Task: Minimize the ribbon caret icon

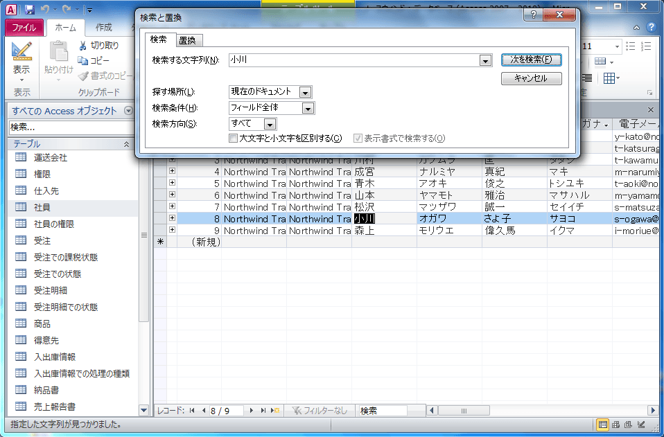Action: [x=636, y=28]
